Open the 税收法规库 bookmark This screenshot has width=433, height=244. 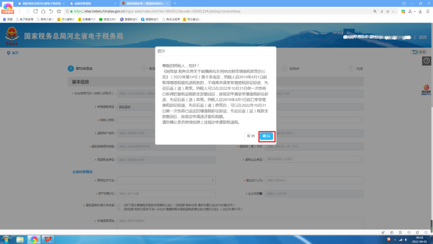tap(171, 19)
